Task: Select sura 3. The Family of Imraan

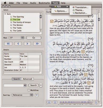Action: [x=21, y=22]
